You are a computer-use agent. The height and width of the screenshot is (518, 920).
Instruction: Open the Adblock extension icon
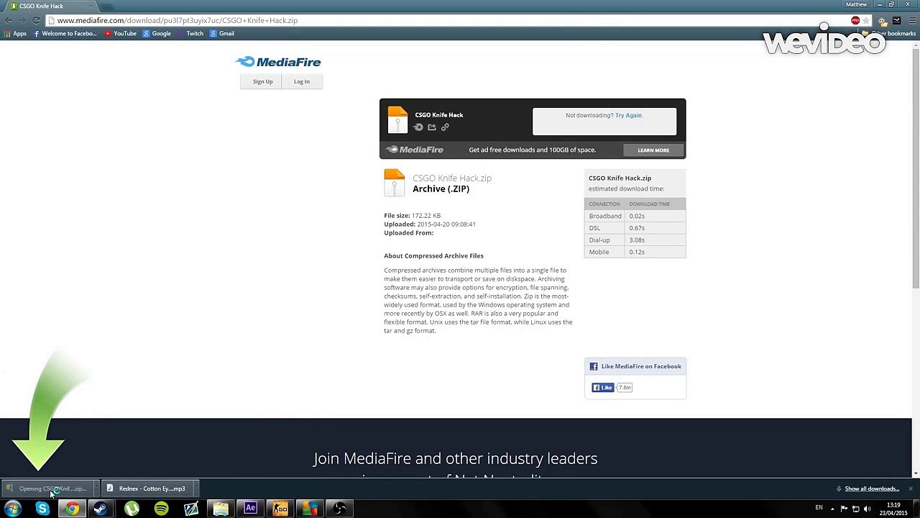(x=855, y=20)
